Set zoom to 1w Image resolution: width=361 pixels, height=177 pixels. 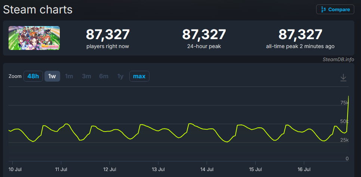(52, 76)
